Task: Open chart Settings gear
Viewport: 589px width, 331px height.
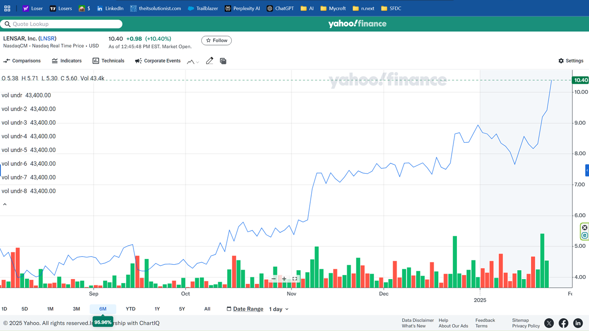Action: click(571, 61)
